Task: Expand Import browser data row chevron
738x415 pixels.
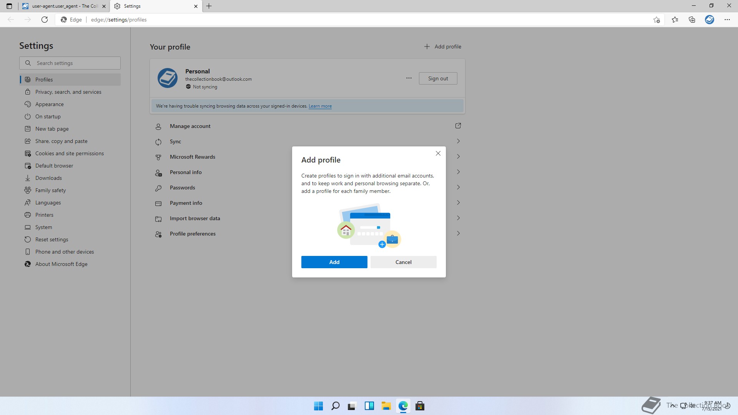Action: click(x=458, y=218)
